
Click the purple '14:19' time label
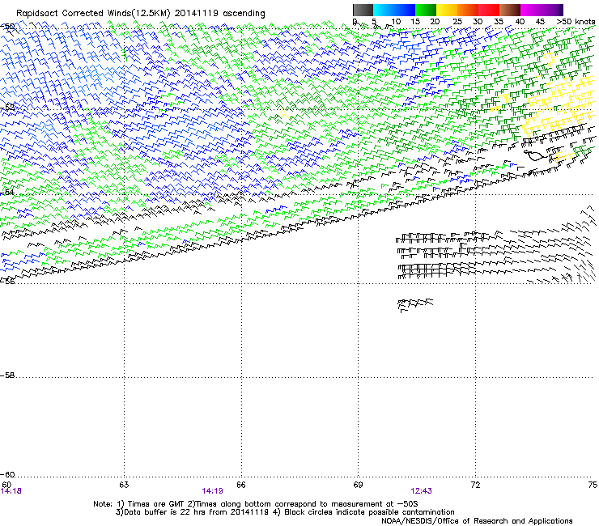click(x=212, y=491)
